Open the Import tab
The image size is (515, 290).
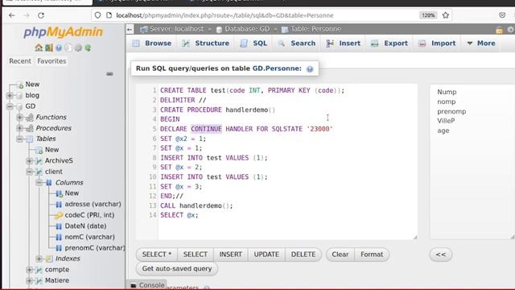[437, 43]
